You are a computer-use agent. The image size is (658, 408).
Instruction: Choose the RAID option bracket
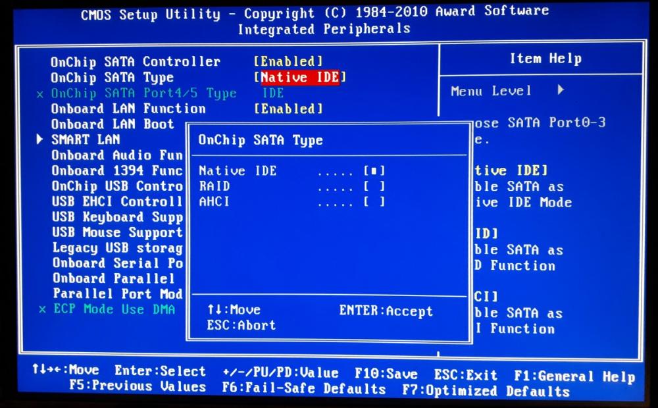[x=374, y=186]
